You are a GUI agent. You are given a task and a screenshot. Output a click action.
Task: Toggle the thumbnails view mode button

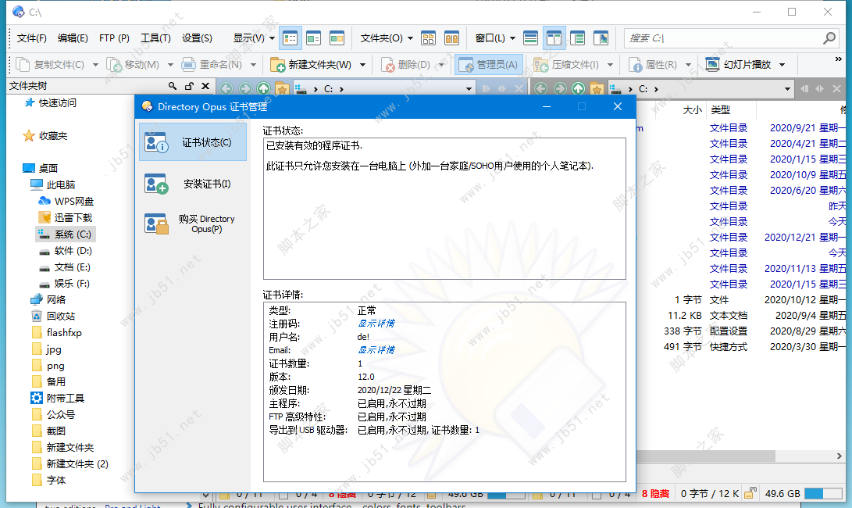[x=337, y=38]
